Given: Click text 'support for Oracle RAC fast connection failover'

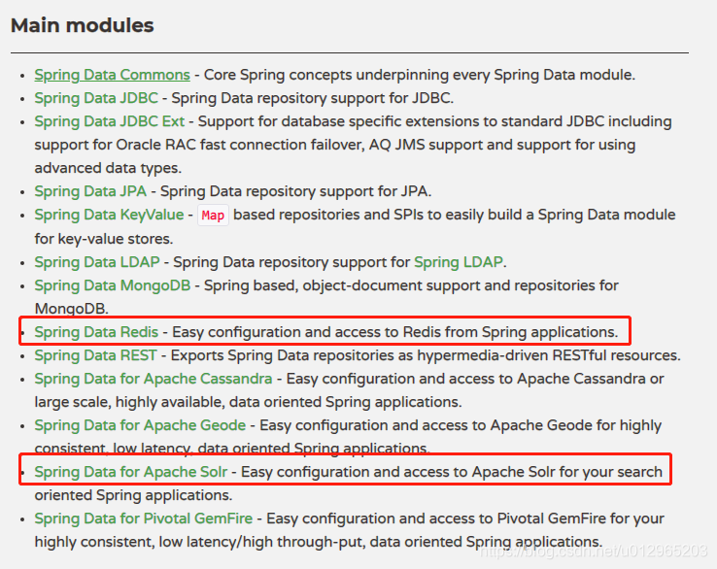Looking at the screenshot, I should (x=199, y=145).
